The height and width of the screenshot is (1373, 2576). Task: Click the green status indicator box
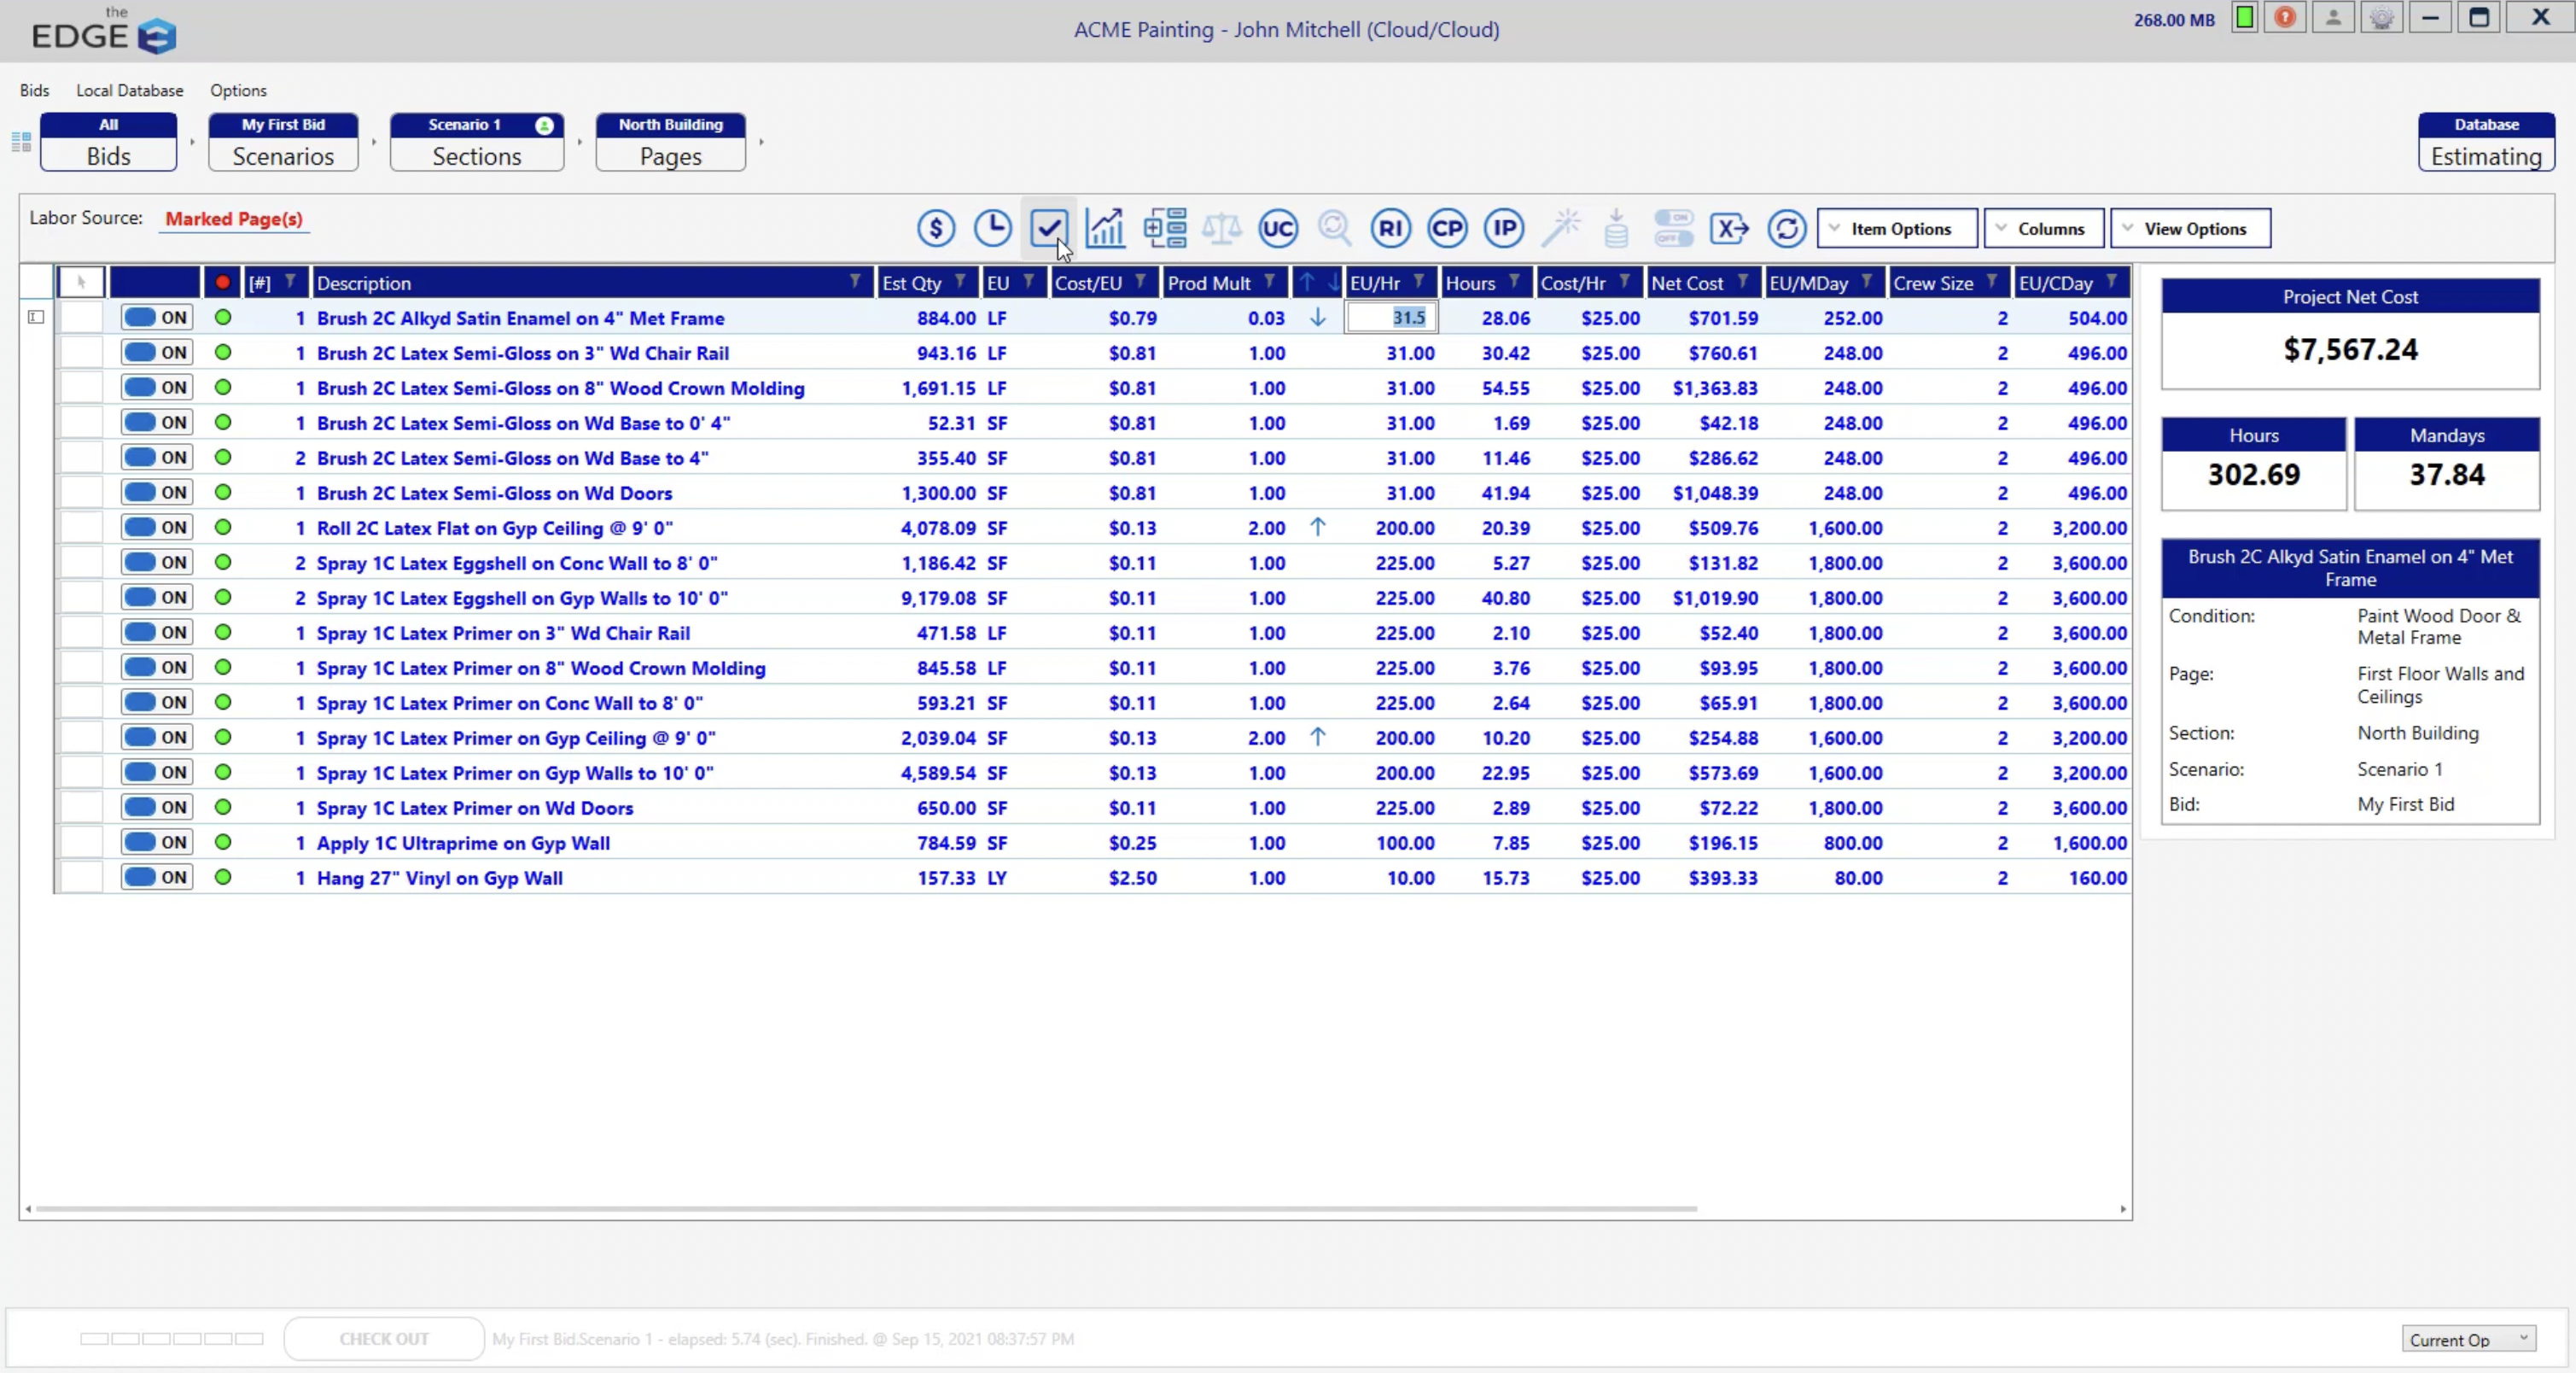click(x=2245, y=18)
